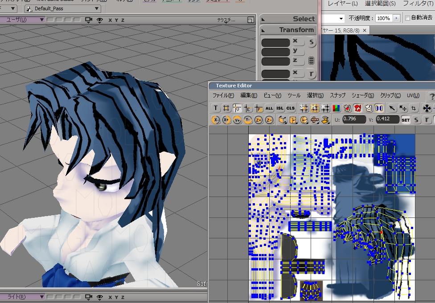435x303 pixels.
Task: Click the CLS clusters select button
Action: (x=291, y=108)
